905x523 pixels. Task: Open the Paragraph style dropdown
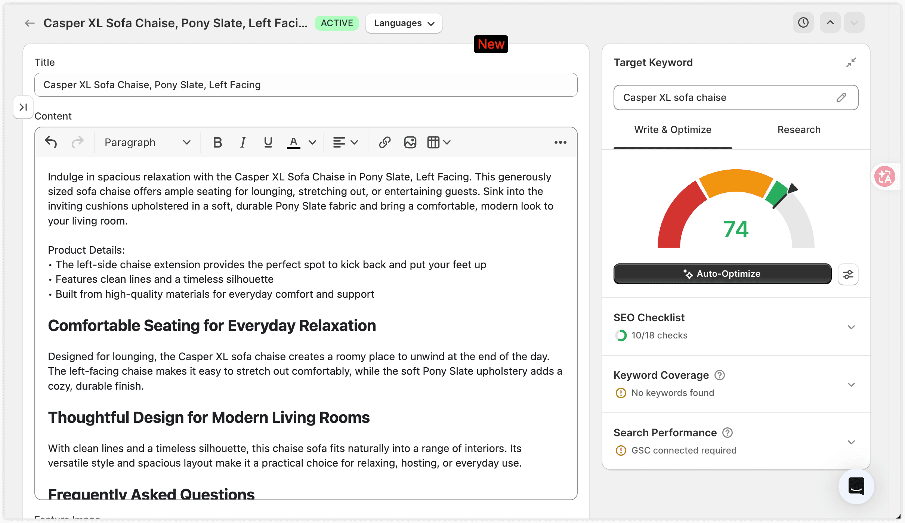[x=147, y=142]
